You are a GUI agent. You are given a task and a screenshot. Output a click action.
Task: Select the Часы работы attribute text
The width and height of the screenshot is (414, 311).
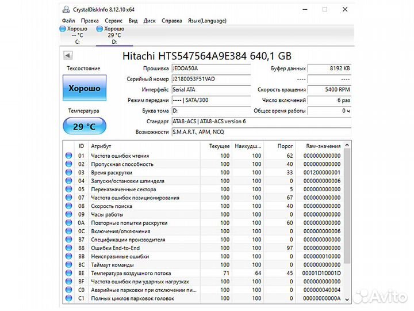point(107,214)
